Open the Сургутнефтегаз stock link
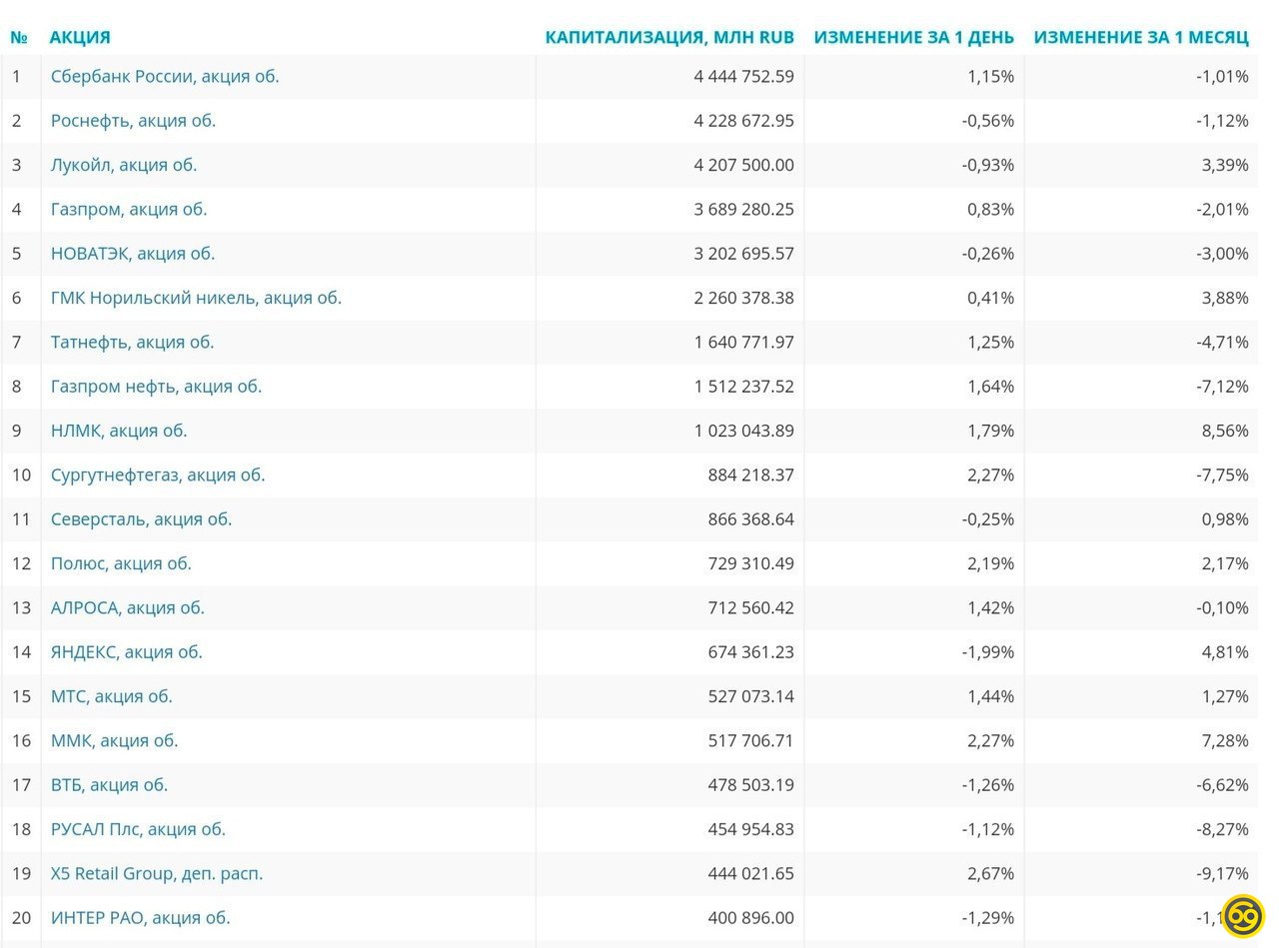This screenshot has height=948, width=1279. (x=158, y=474)
